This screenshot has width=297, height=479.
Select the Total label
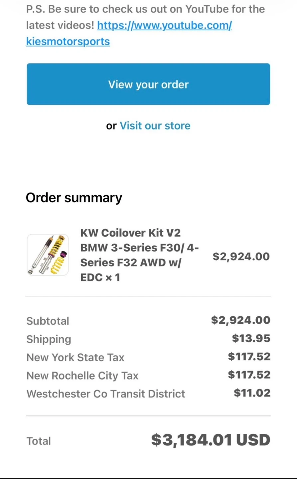39,441
